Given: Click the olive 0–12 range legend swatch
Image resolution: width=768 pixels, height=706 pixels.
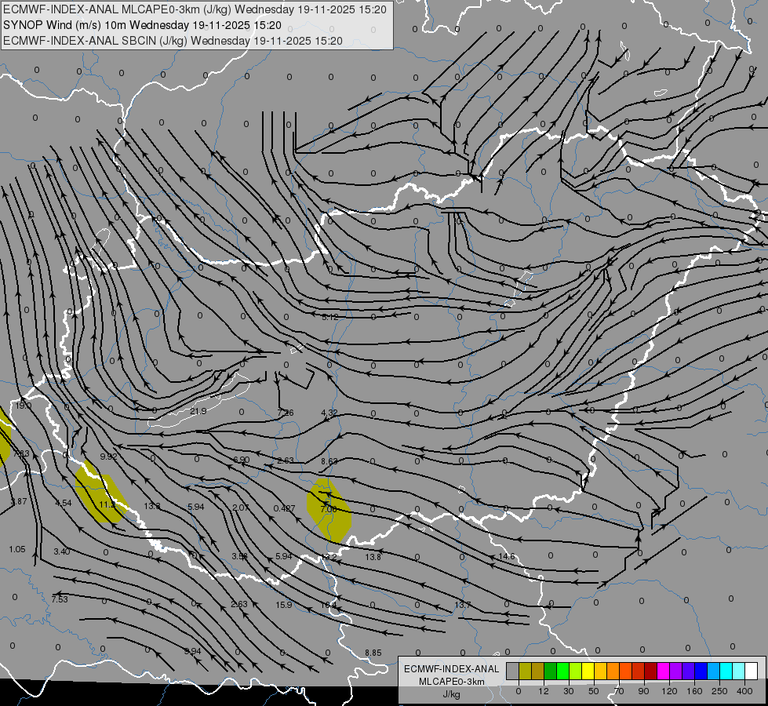Looking at the screenshot, I should 526,671.
